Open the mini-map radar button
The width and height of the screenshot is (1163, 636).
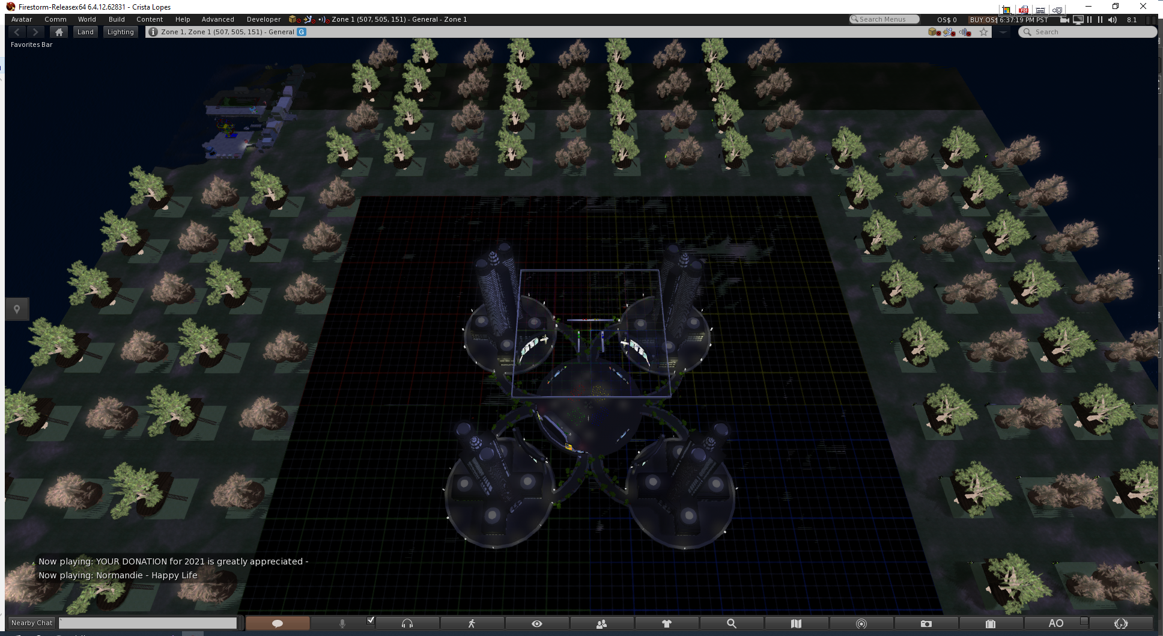coord(861,623)
